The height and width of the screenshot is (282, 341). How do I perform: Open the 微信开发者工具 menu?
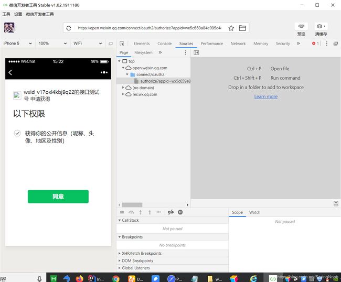point(40,14)
